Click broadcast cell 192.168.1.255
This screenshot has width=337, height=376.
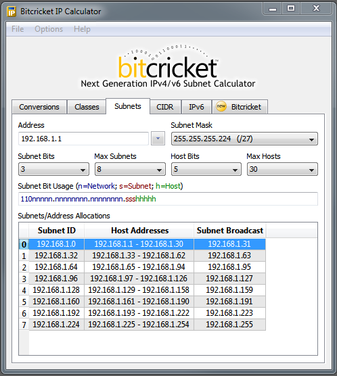pyautogui.click(x=229, y=325)
